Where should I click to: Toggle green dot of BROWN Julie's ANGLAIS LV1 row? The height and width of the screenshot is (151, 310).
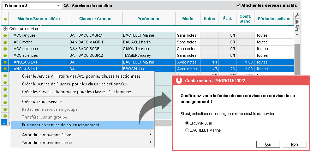5,69
